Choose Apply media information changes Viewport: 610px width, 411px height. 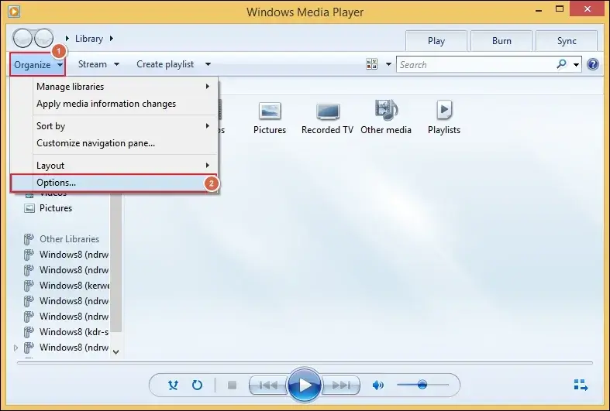click(123, 104)
